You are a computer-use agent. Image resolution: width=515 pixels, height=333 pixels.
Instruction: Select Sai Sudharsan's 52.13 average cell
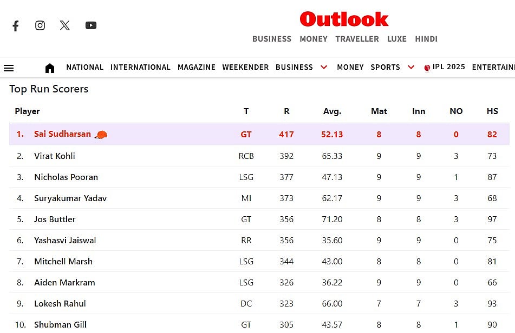(332, 135)
